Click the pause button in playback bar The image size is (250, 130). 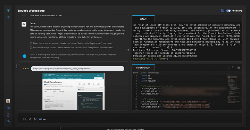(24, 119)
